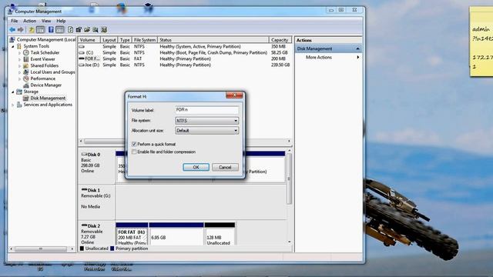Expand the Task Scheduler node arrow

click(19, 53)
